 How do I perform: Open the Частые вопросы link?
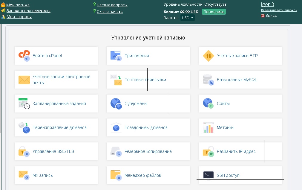(x=112, y=5)
